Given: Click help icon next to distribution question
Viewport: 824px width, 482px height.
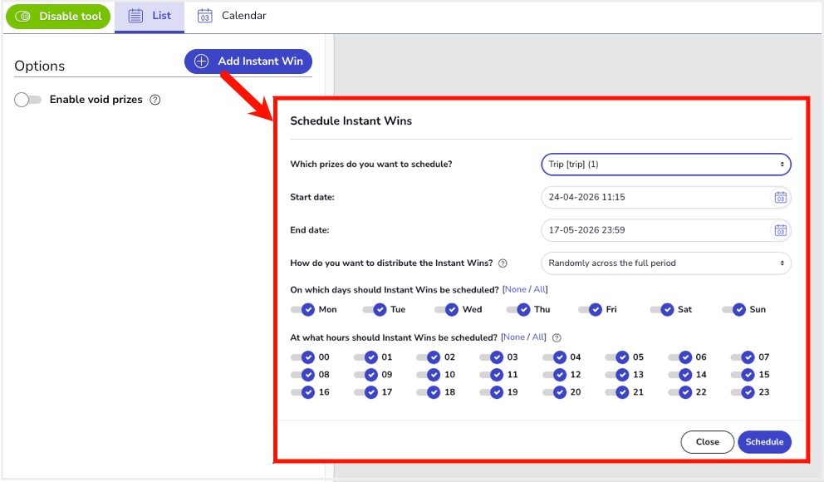Looking at the screenshot, I should coord(503,263).
